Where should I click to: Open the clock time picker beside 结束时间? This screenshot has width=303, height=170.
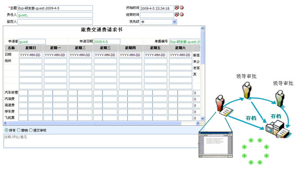(182, 14)
